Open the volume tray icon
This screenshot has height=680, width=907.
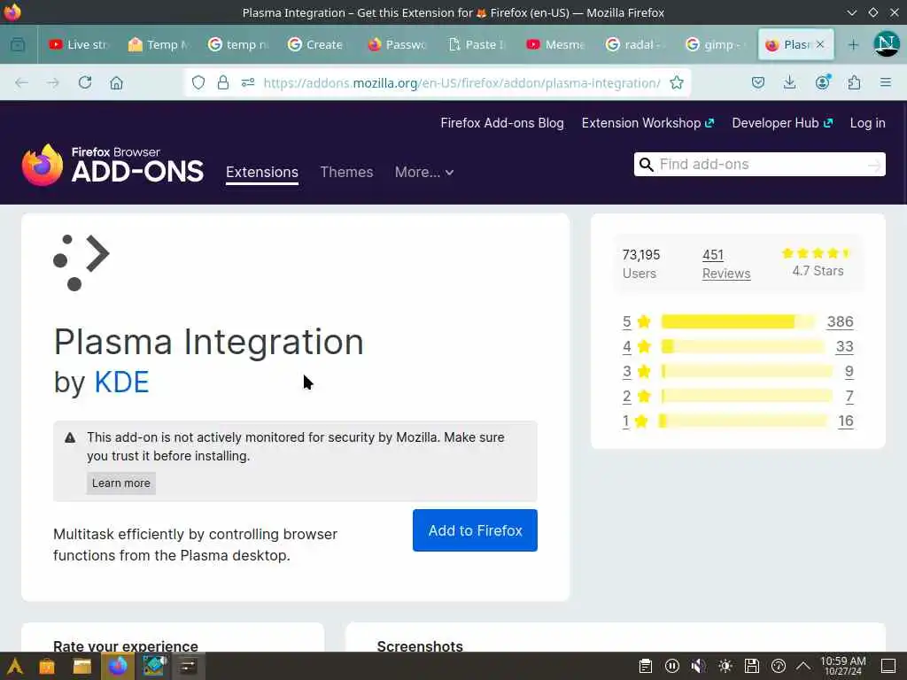coord(698,666)
